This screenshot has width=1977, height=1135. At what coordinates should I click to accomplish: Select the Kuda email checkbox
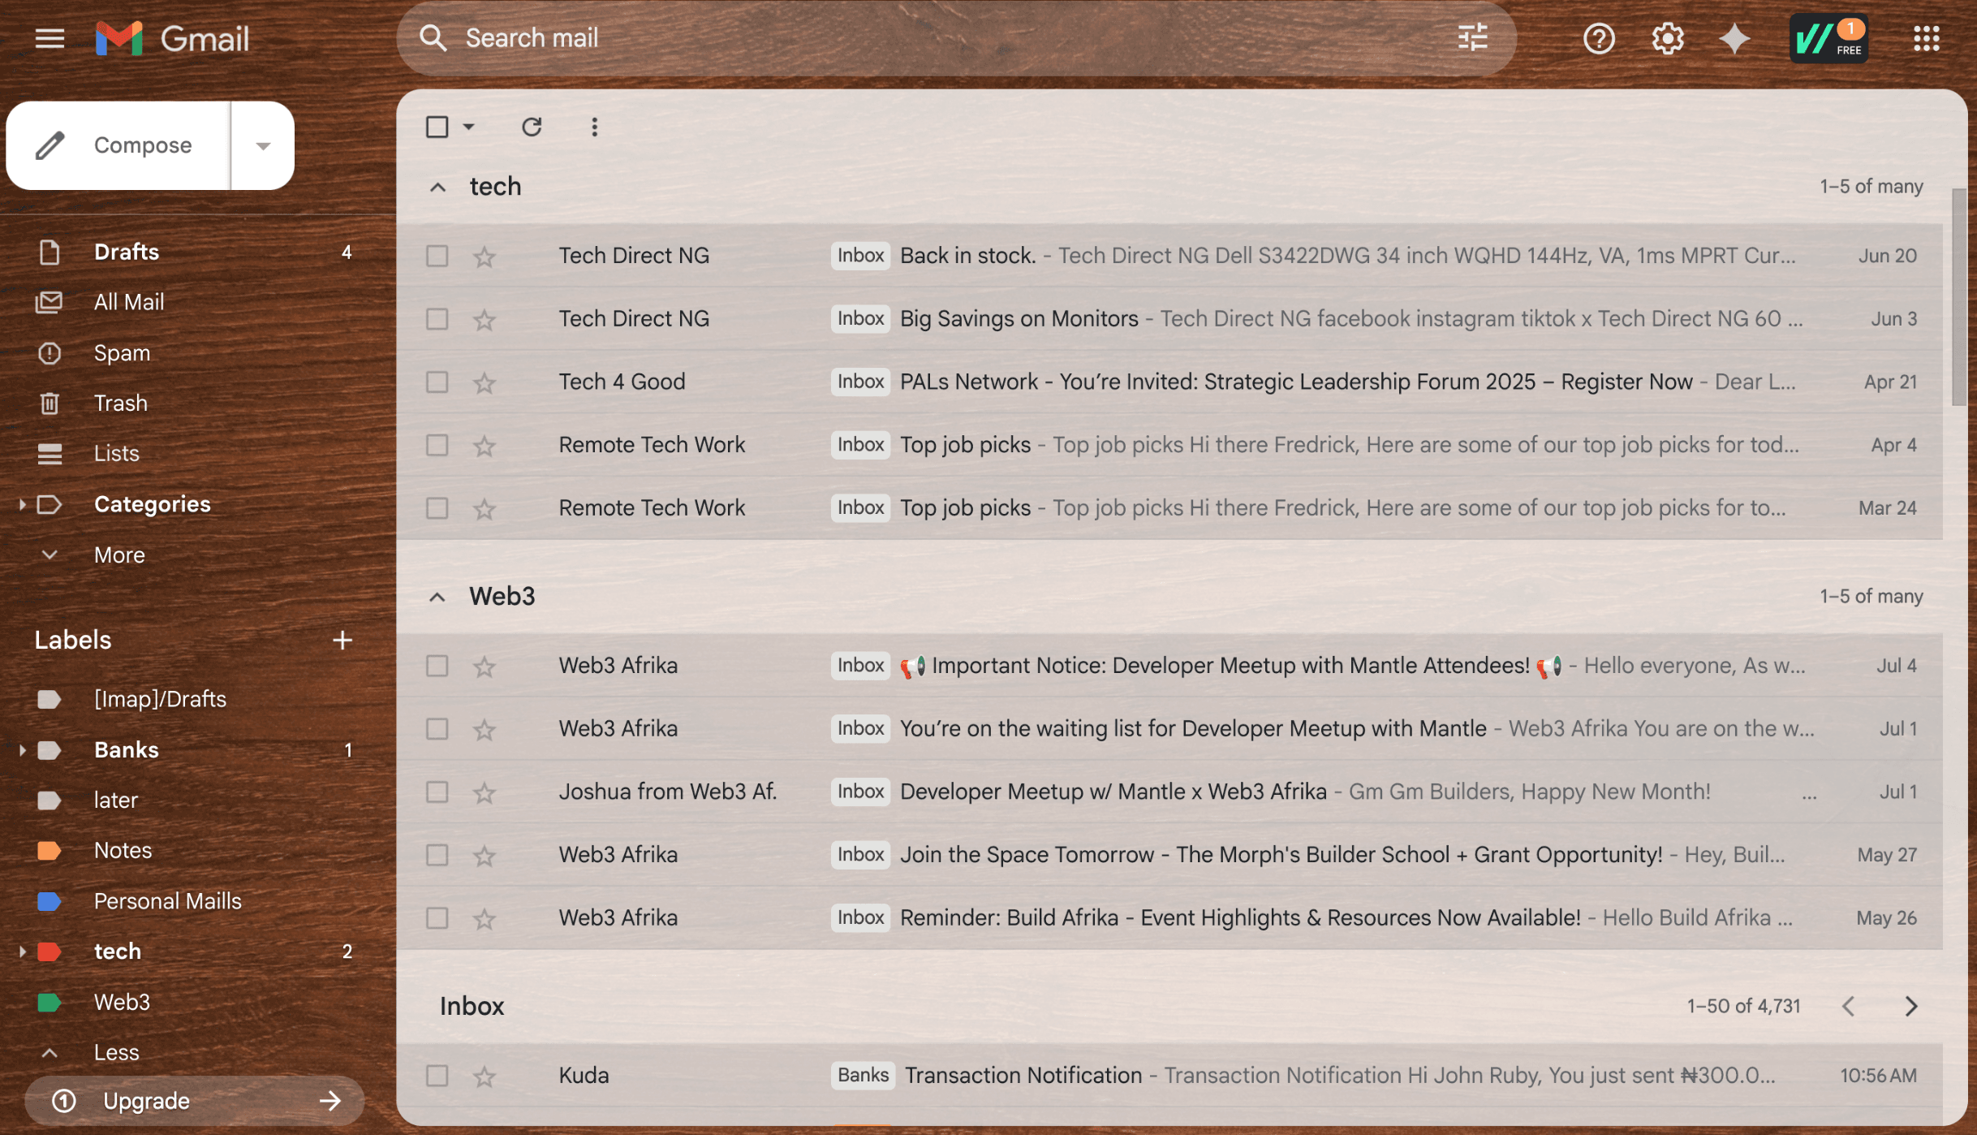tap(437, 1076)
